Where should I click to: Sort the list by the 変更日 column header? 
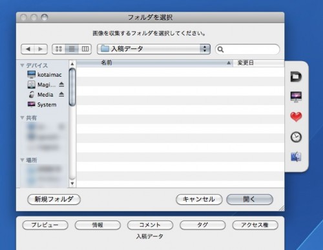258,63
